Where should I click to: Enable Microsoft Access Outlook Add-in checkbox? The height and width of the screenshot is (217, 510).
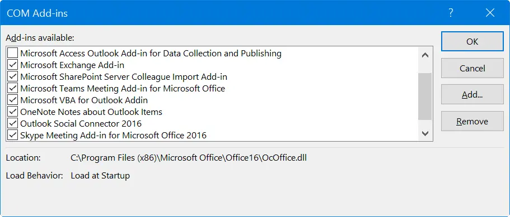tap(13, 53)
